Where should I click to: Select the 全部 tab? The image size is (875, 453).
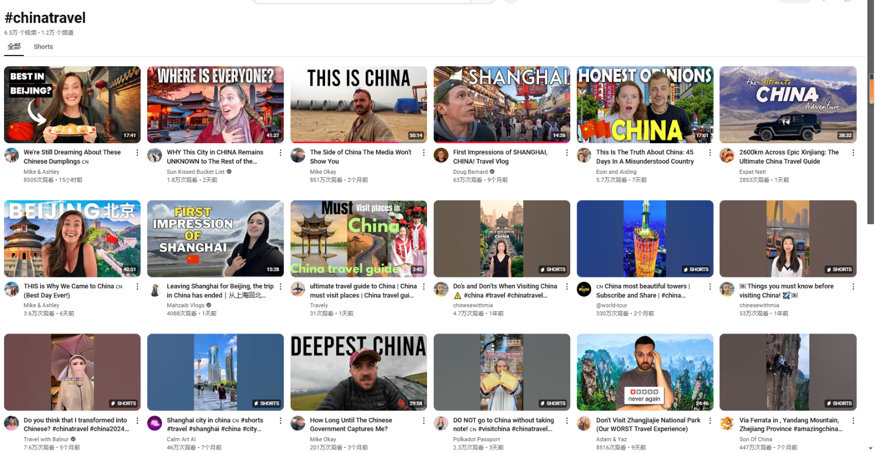tap(14, 47)
